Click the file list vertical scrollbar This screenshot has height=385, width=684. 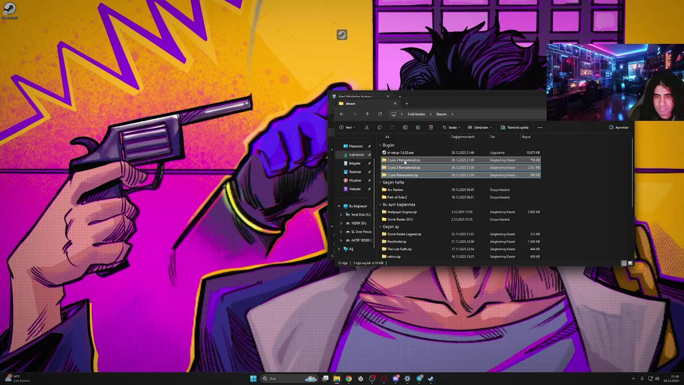[633, 172]
